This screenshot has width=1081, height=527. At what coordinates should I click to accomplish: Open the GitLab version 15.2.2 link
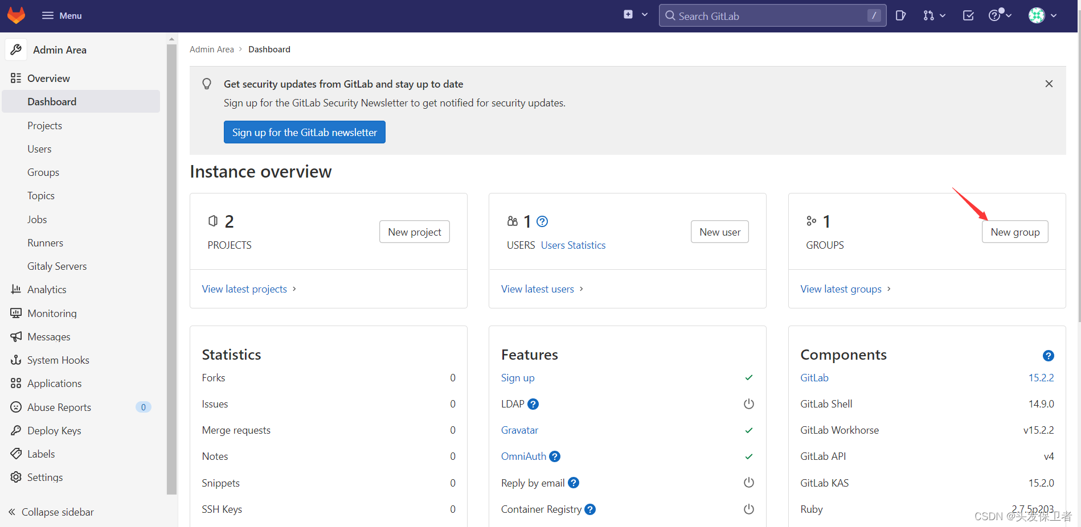click(x=1041, y=378)
